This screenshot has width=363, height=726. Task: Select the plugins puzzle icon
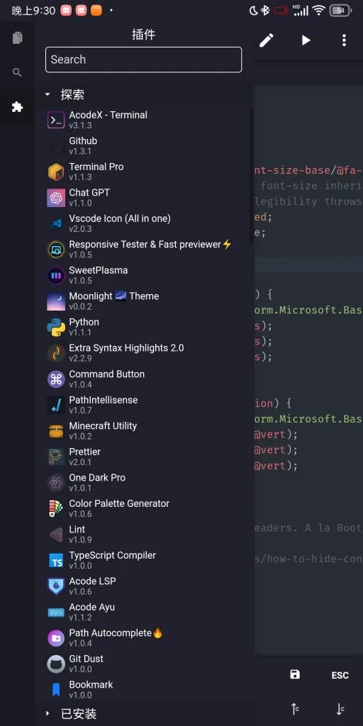pos(17,108)
